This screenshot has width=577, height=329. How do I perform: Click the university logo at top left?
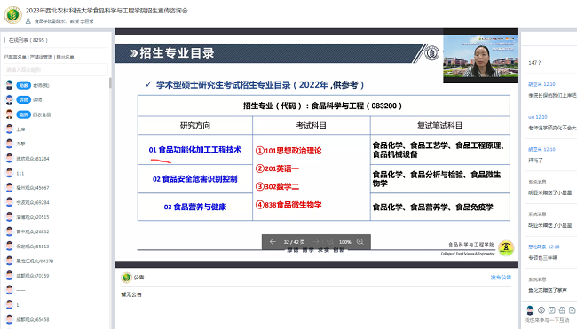13,15
